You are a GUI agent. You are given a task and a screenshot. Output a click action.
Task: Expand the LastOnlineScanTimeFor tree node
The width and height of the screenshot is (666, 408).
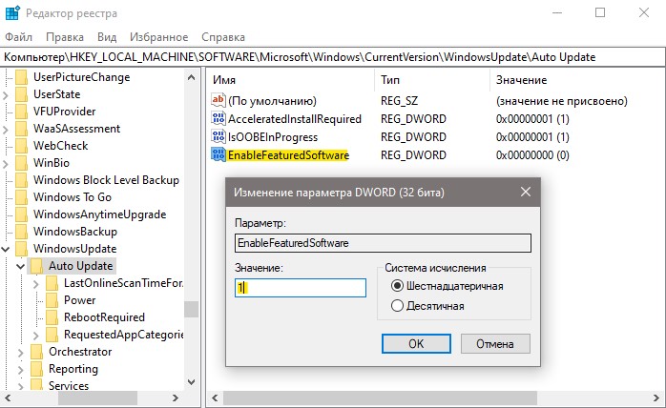[36, 284]
